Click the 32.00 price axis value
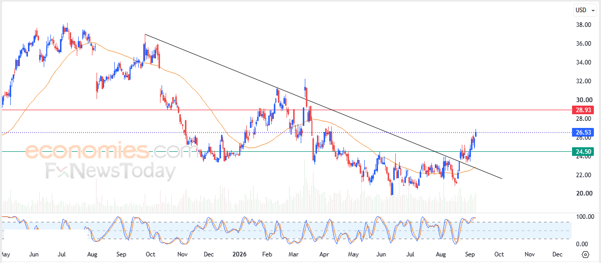Viewport: 601px width, 263px height. point(583,81)
